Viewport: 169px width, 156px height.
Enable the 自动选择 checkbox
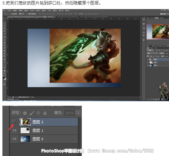click(x=10, y=14)
